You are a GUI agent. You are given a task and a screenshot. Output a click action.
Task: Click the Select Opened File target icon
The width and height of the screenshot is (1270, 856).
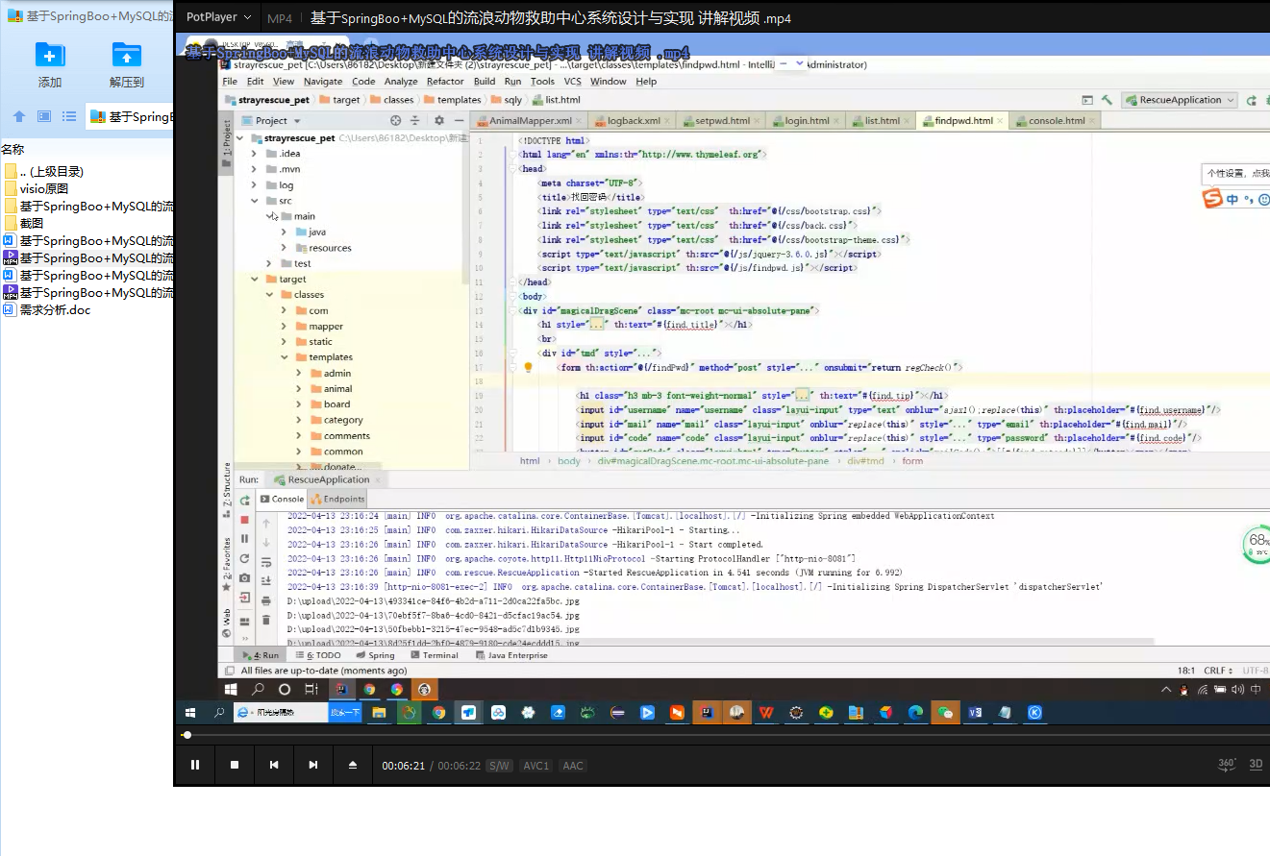pos(395,121)
